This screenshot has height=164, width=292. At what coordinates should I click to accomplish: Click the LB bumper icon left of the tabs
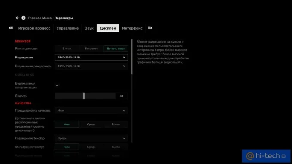(x=11, y=28)
